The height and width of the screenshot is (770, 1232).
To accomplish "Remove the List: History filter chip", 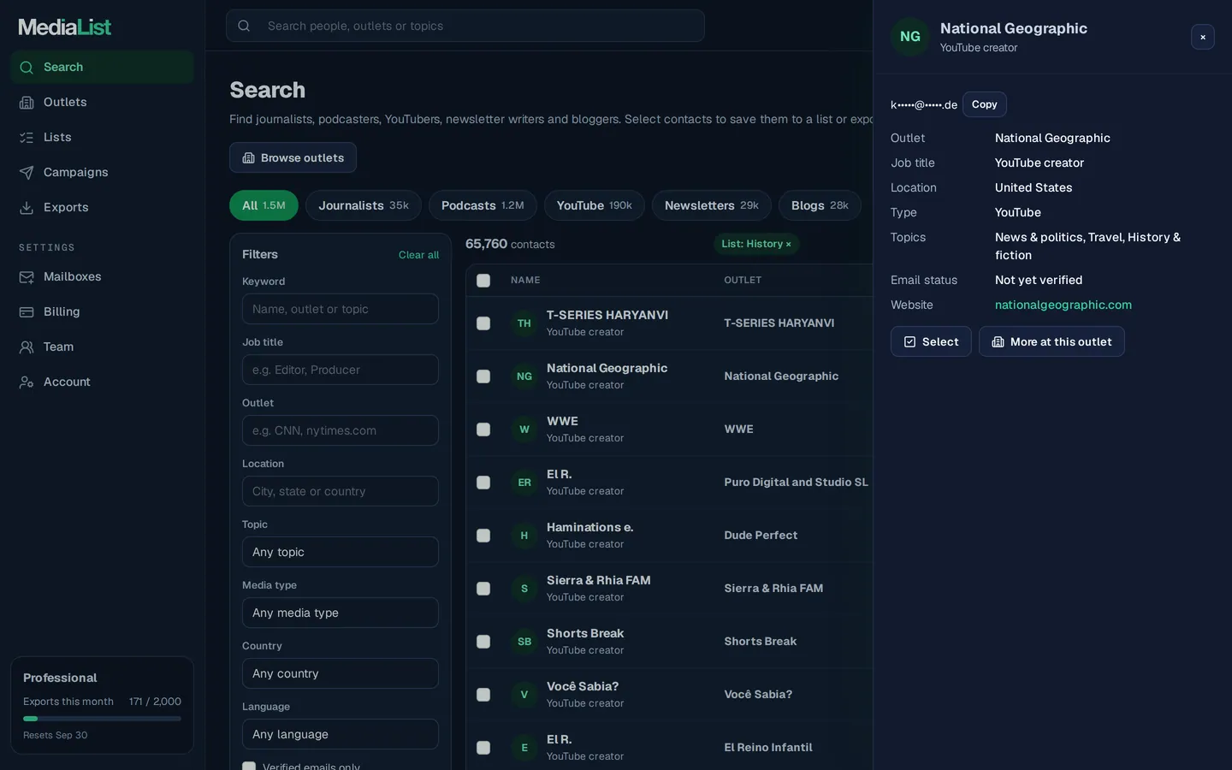I will [756, 244].
